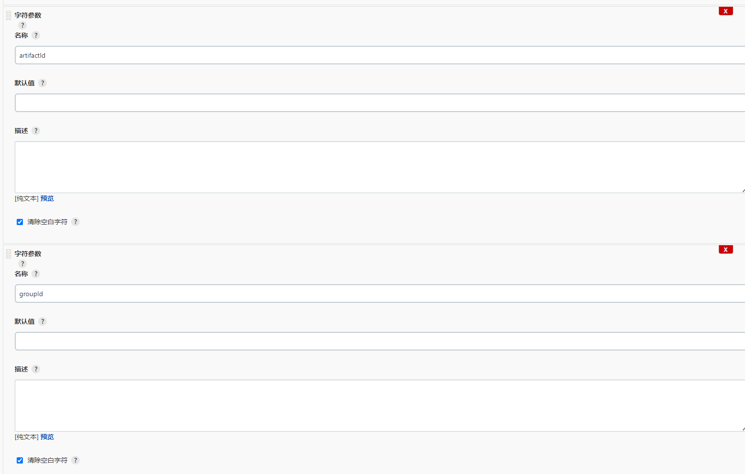Click the description textarea for artifactId

click(x=380, y=167)
